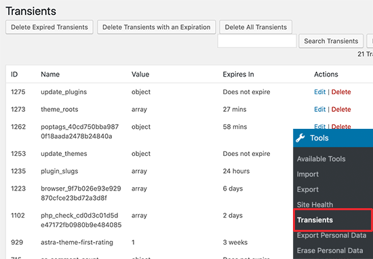The image size is (373, 259).
Task: Click the Tools wrench icon
Action: coord(300,138)
